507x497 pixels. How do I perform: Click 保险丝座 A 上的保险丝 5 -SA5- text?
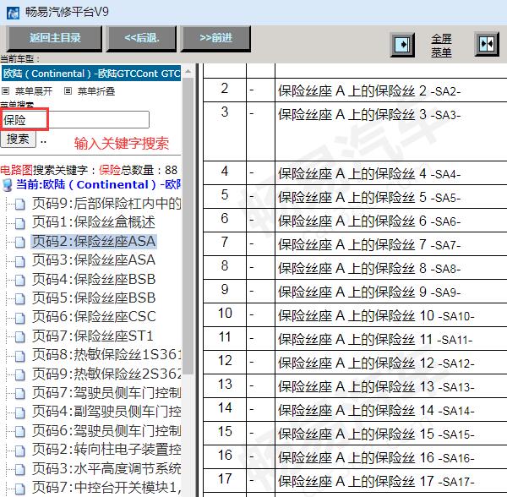pyautogui.click(x=369, y=197)
